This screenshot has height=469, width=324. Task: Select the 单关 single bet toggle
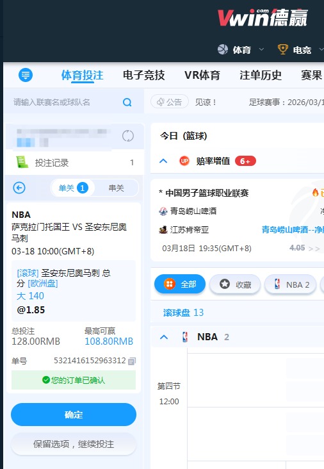73,188
